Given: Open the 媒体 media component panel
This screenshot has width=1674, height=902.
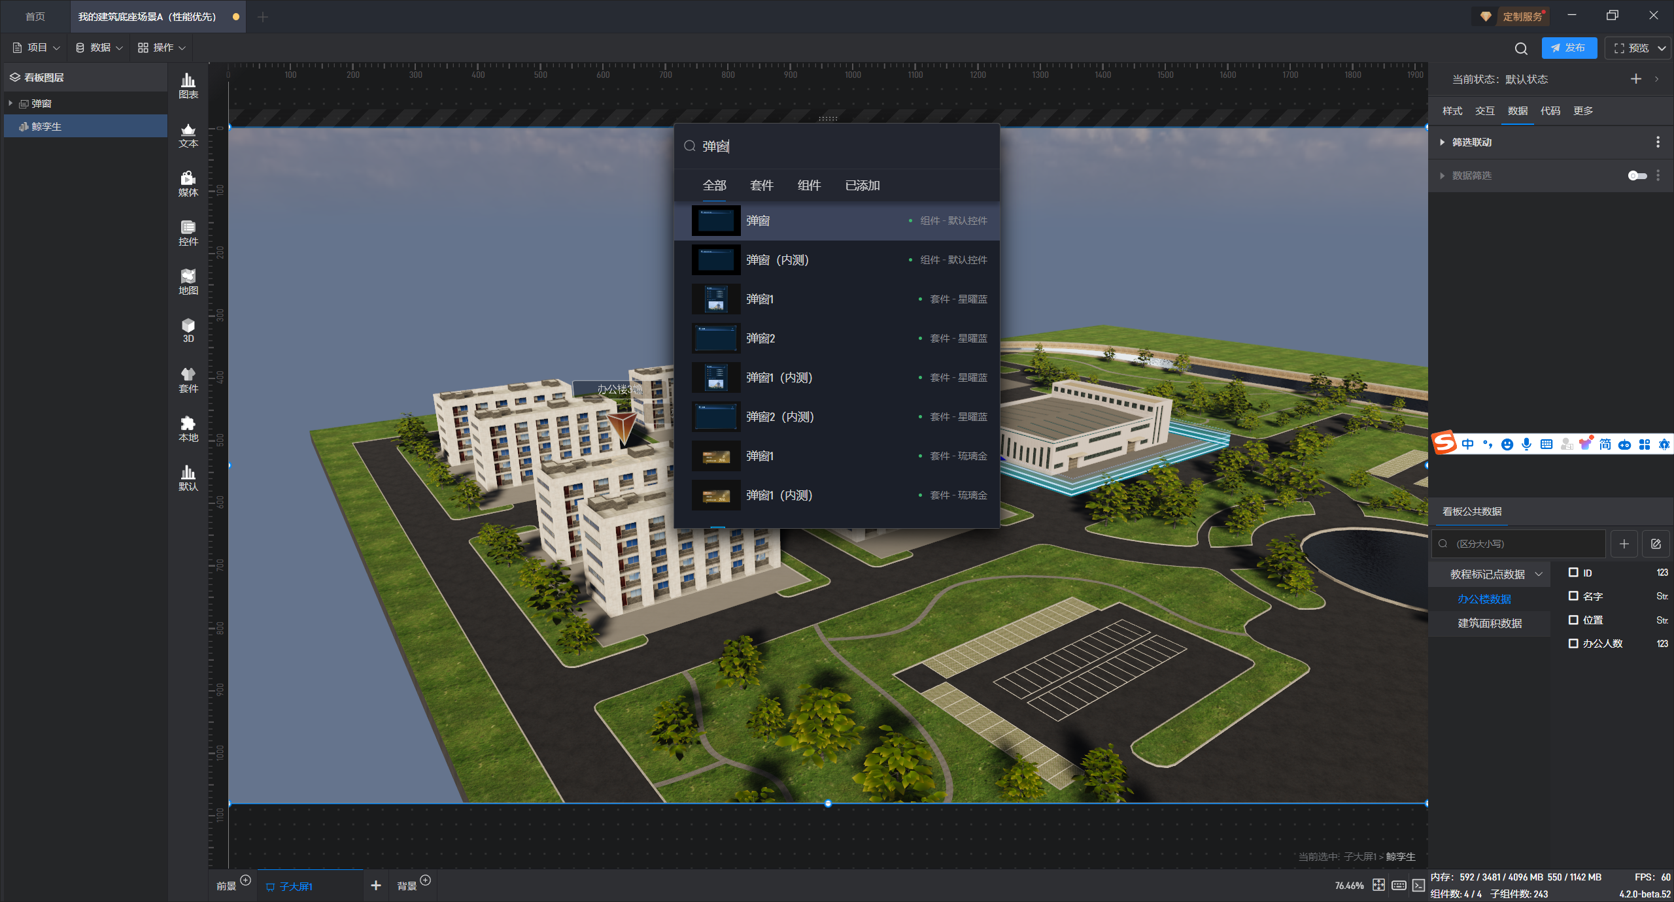Looking at the screenshot, I should click(188, 184).
